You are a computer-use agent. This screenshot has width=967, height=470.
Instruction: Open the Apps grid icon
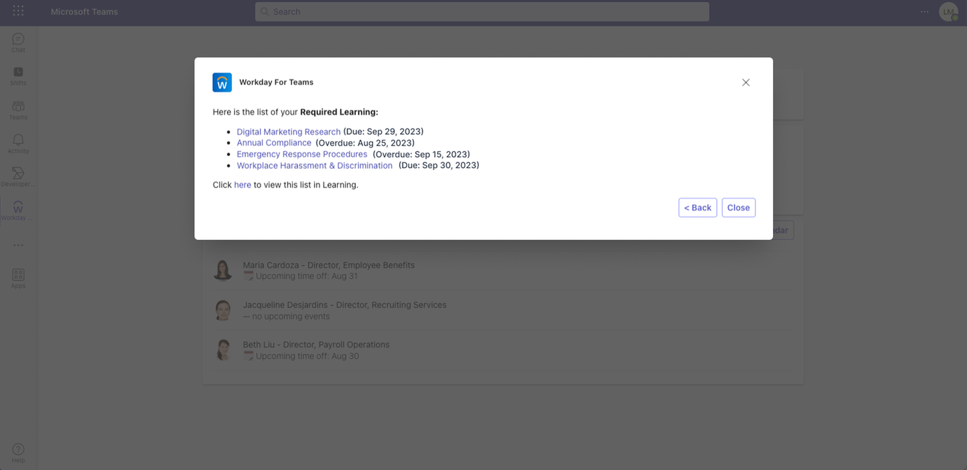pyautogui.click(x=18, y=277)
